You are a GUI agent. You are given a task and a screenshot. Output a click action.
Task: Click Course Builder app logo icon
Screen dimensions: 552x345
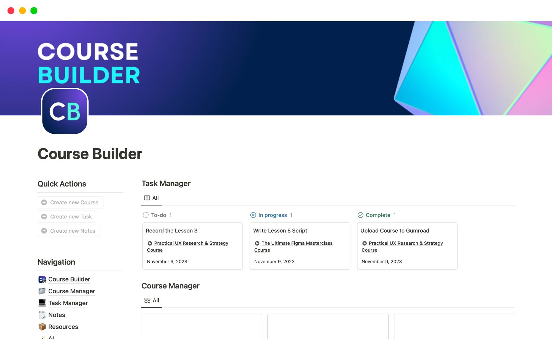click(64, 111)
